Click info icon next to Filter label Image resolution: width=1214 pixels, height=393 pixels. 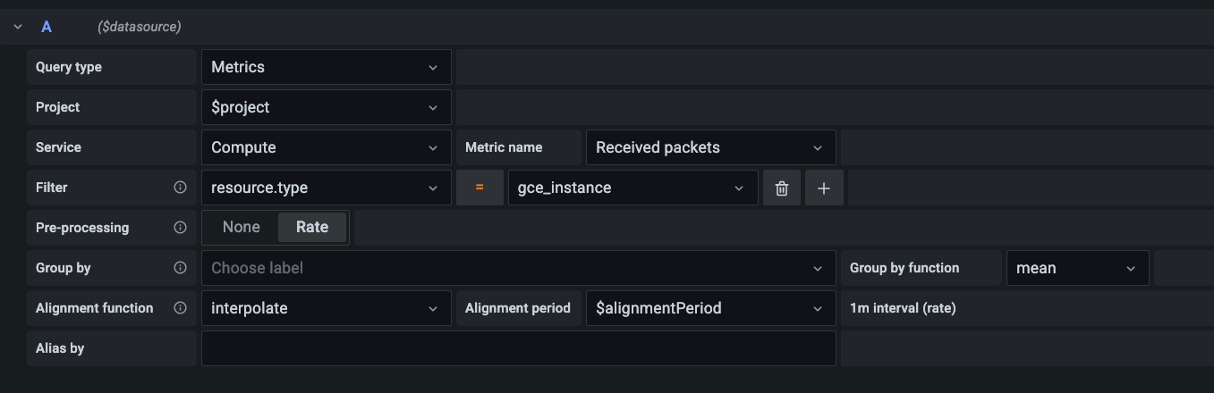pyautogui.click(x=180, y=188)
